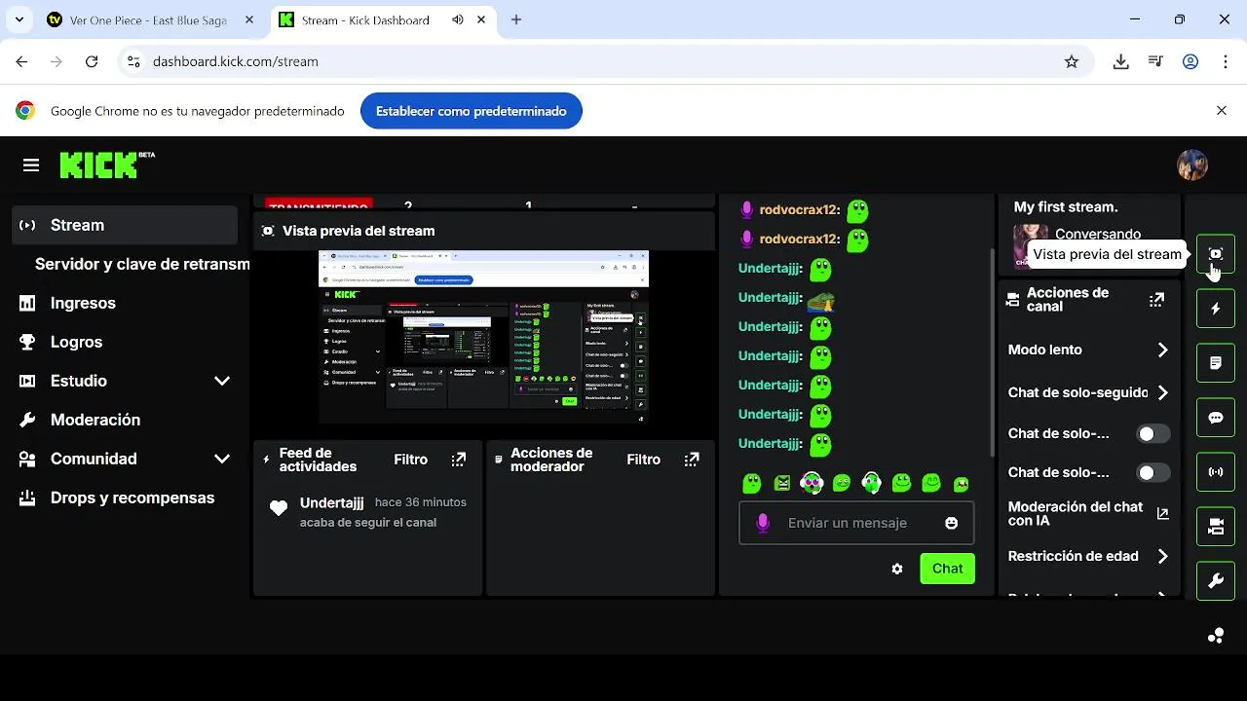The image size is (1247, 701).
Task: Bookmark this page with the star icon
Action: click(1072, 61)
